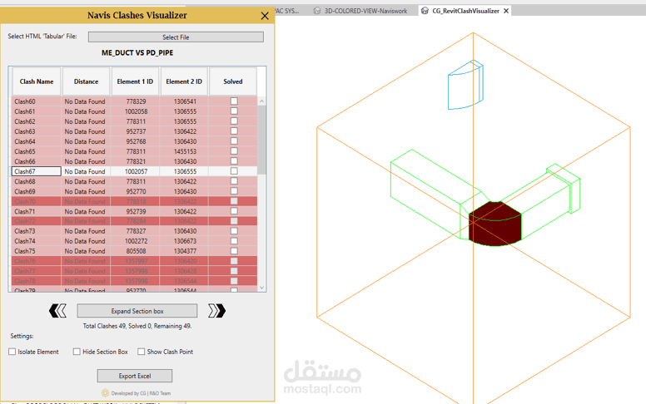The image size is (646, 404).
Task: Go to previous clash with left double-arrow
Action: tap(57, 311)
